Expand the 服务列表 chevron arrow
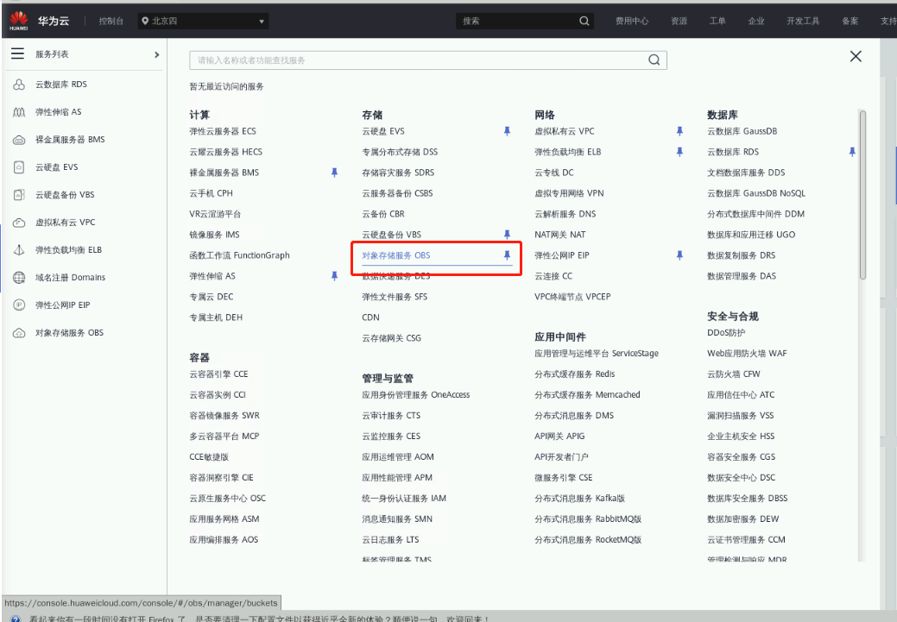 click(157, 54)
